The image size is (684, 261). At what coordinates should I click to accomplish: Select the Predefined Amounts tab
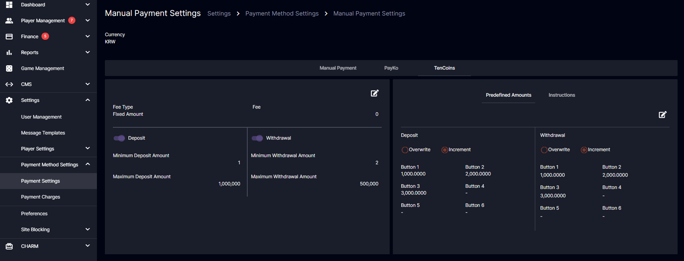coord(509,95)
